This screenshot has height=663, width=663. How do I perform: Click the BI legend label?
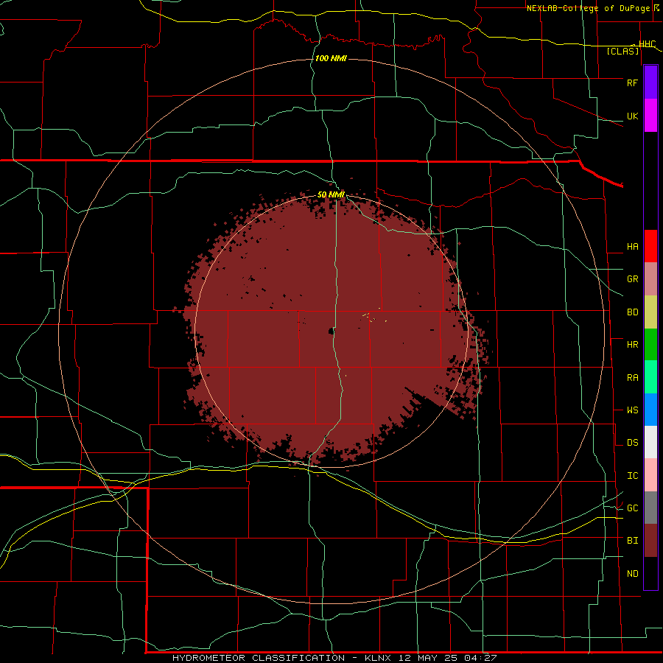[x=632, y=541]
